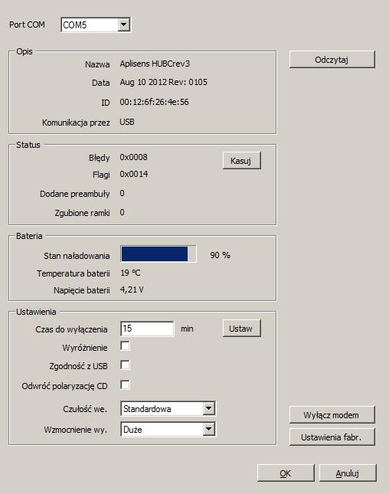
Task: Click the Zgubione ramki value 0
Action: pos(122,212)
